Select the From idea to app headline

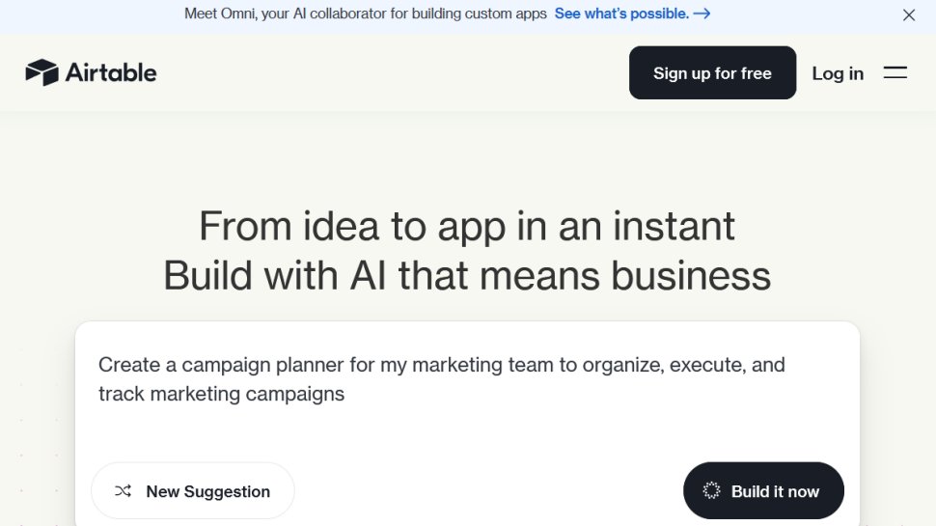pyautogui.click(x=467, y=226)
